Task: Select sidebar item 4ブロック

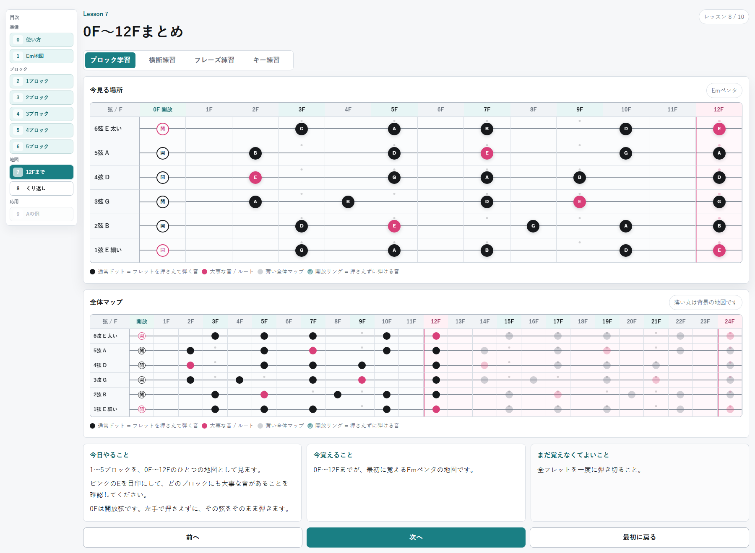Action: (x=42, y=130)
